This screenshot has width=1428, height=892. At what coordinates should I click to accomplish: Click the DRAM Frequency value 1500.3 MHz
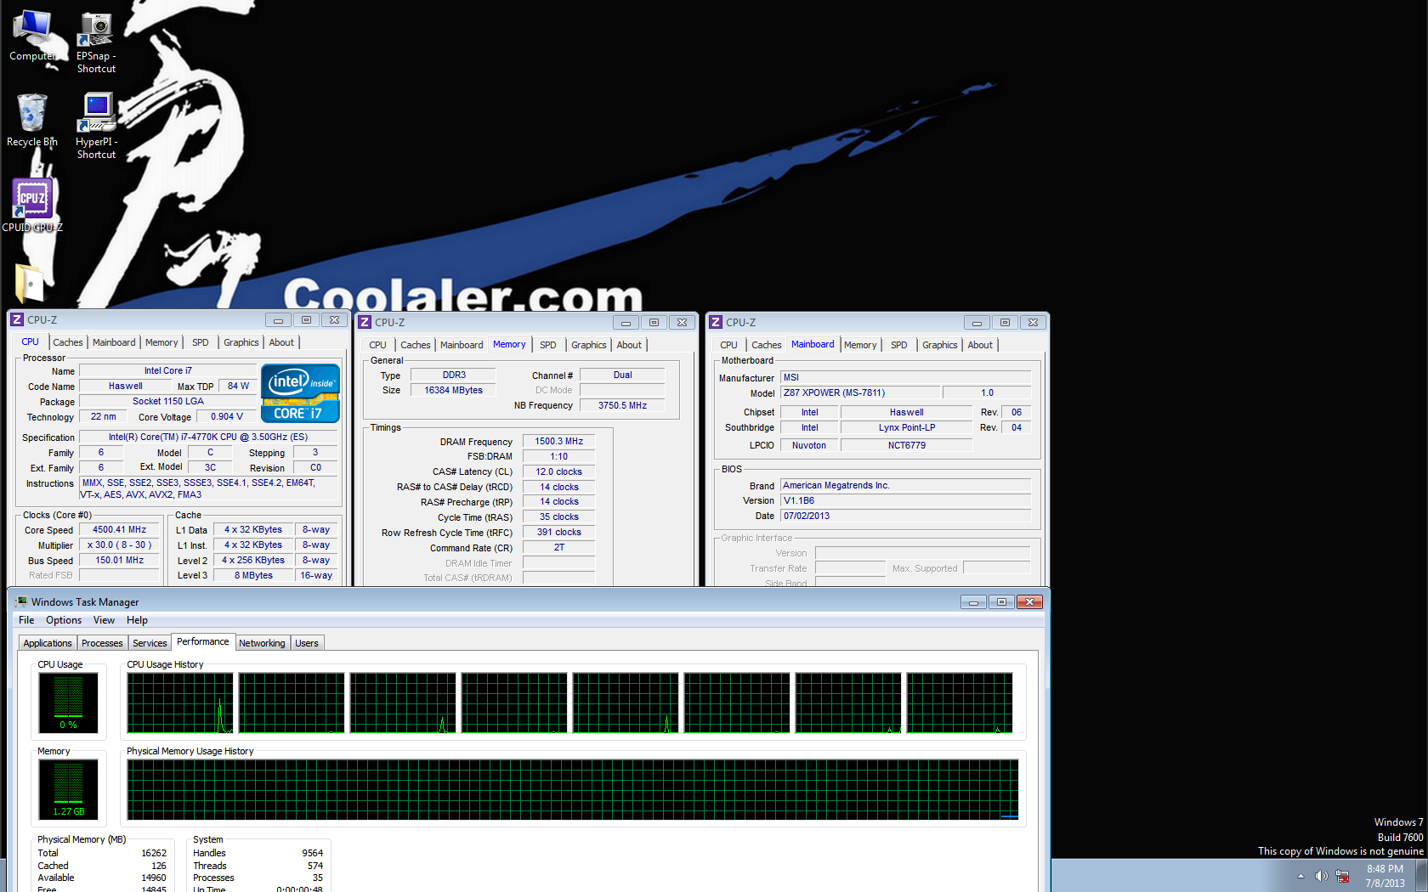[558, 442]
